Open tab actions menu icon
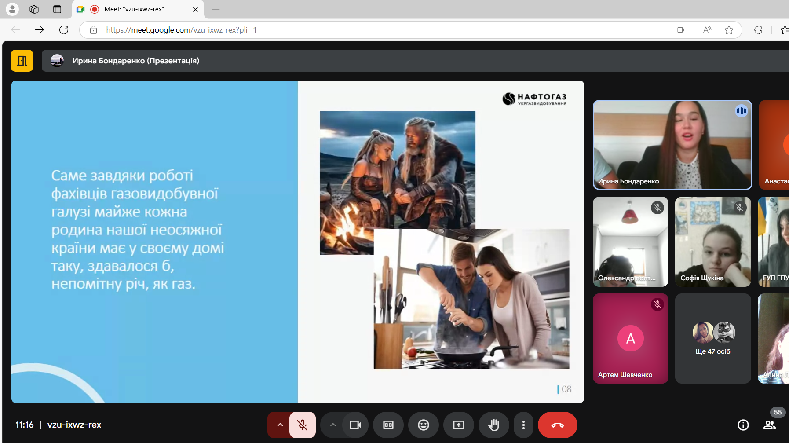The width and height of the screenshot is (789, 443). click(57, 9)
